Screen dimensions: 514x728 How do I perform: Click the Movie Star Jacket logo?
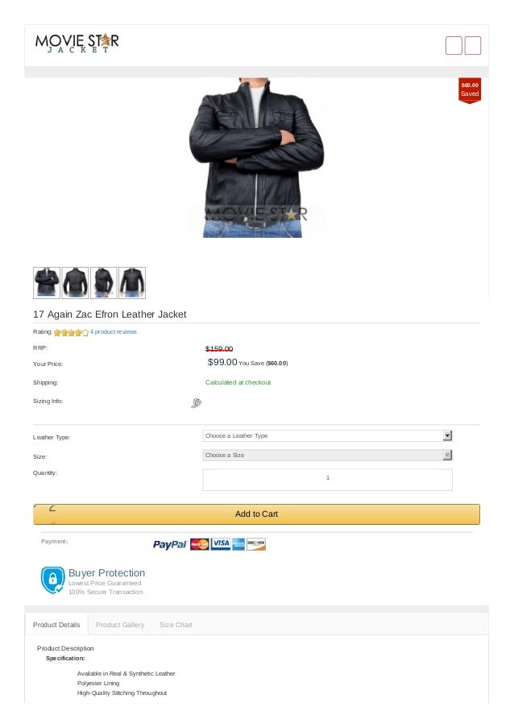[77, 44]
